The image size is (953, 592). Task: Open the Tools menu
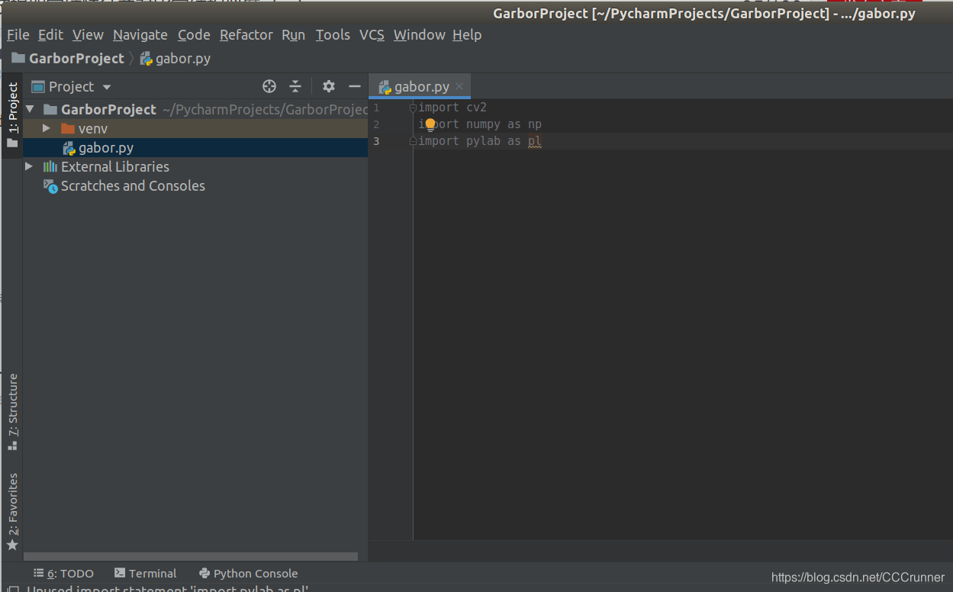click(333, 34)
